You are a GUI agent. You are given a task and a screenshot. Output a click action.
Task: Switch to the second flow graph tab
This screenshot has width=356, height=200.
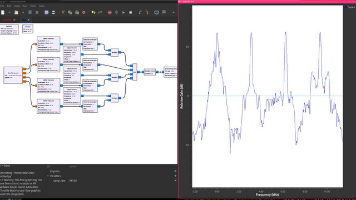click(x=24, y=20)
